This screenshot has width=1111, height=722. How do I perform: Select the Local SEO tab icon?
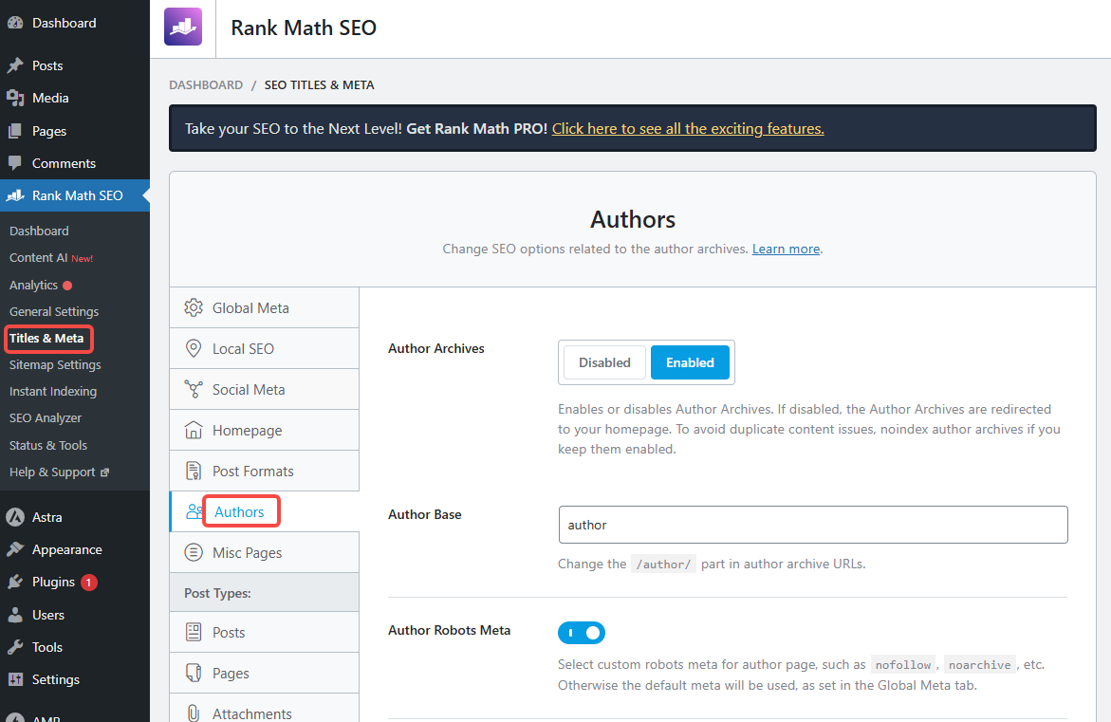193,348
